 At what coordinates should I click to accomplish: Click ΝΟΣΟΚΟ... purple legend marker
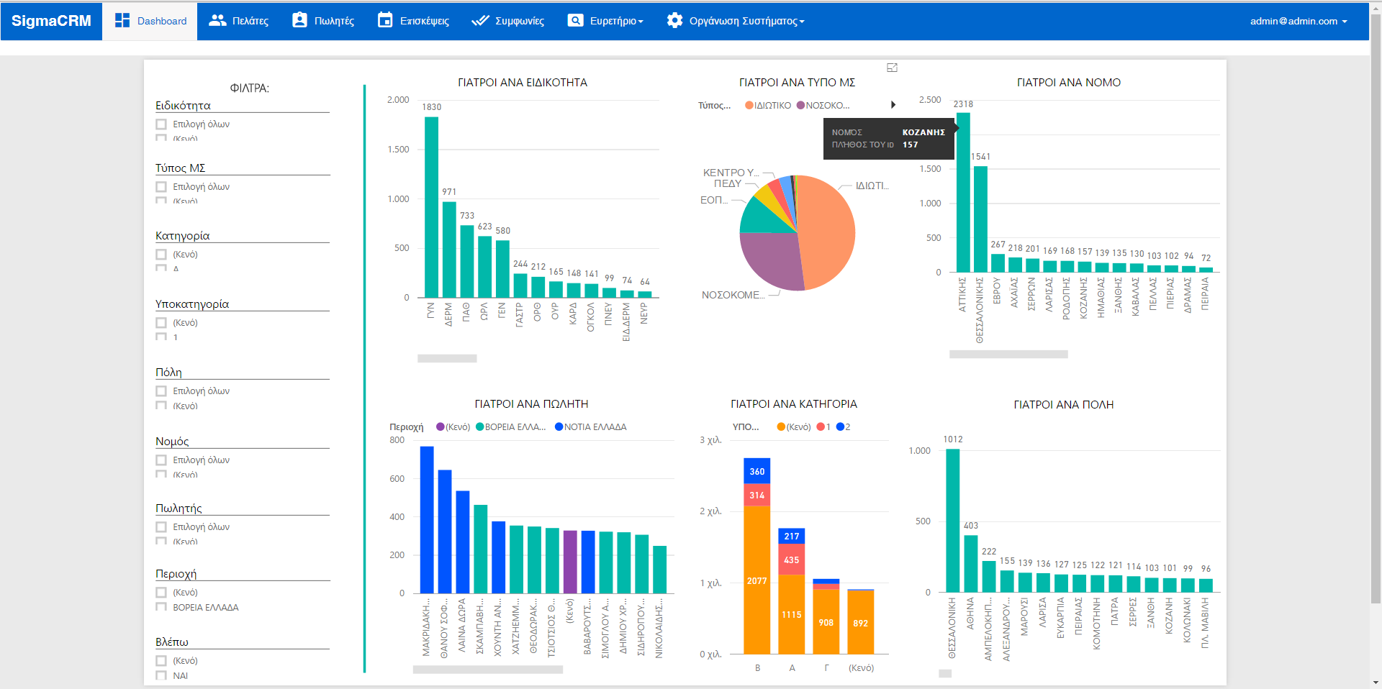tap(800, 105)
